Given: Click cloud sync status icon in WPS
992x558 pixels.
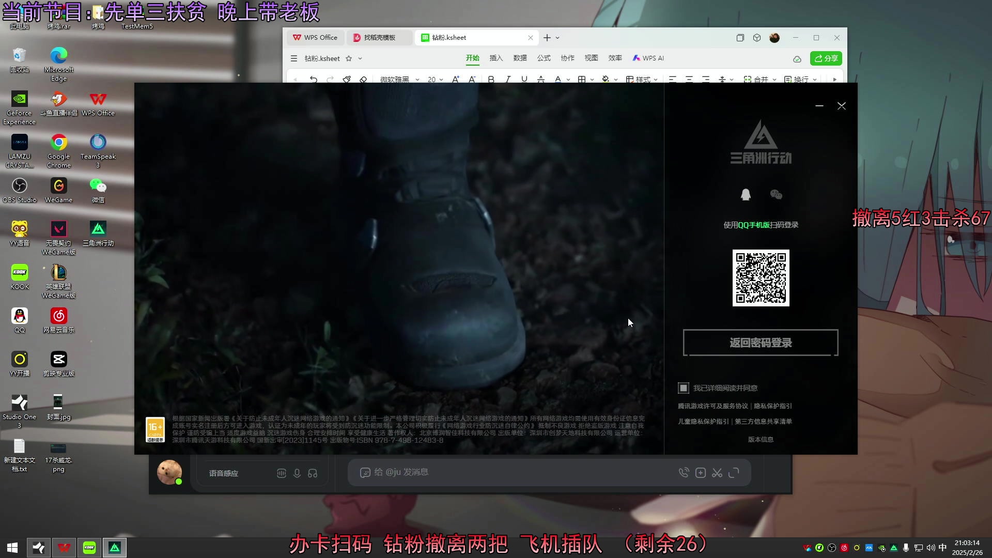Looking at the screenshot, I should click(x=797, y=59).
